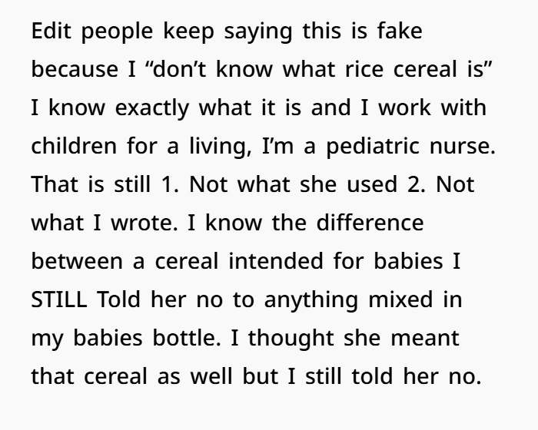
Task: Select the word "because"
Action: (x=75, y=69)
